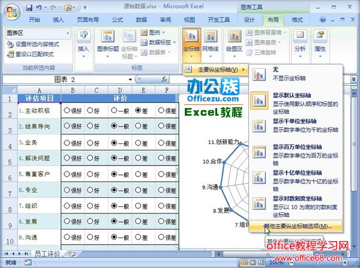Image resolution: width=360 pixels, height=268 pixels.
Task: Open the 分析 (Analysis) group button
Action: [x=301, y=45]
